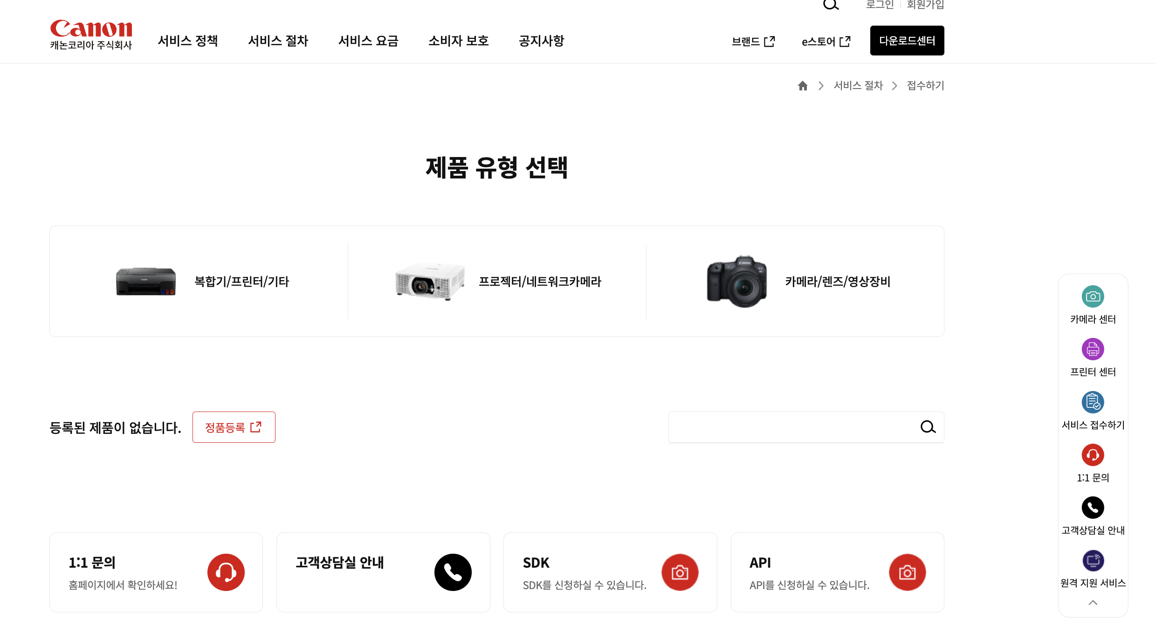Expand the 서비스 절차 breadcrumb entry
The height and width of the screenshot is (625, 1156).
pos(858,85)
